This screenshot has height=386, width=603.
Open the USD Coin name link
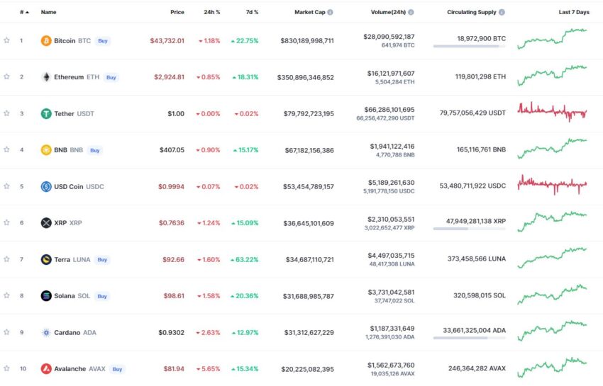68,187
